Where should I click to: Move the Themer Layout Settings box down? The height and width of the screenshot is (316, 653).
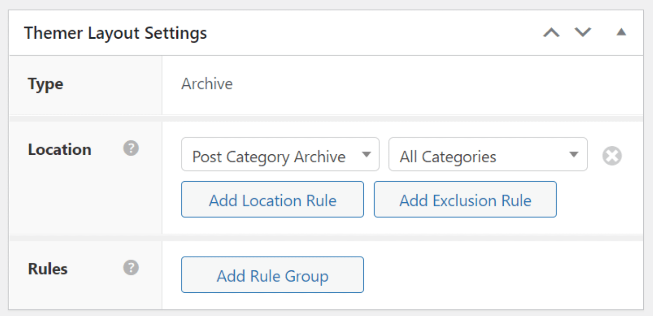[583, 33]
